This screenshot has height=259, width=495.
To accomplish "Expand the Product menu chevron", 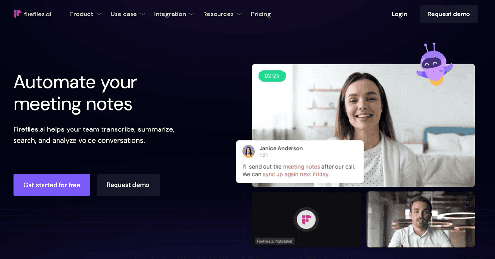I will 99,14.
